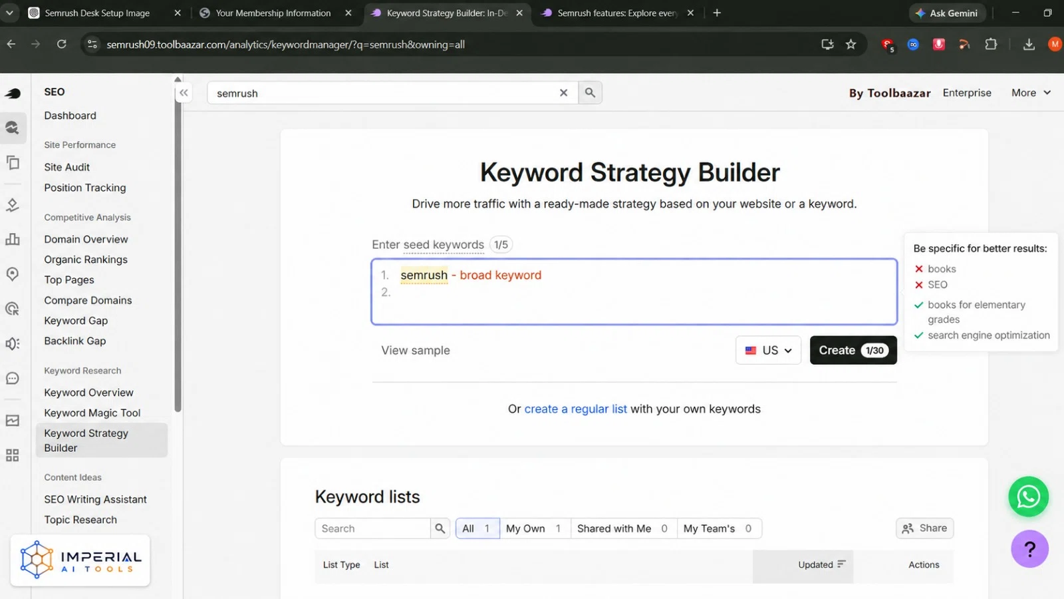Click the Ask Gemini button
1064x599 pixels.
click(946, 13)
